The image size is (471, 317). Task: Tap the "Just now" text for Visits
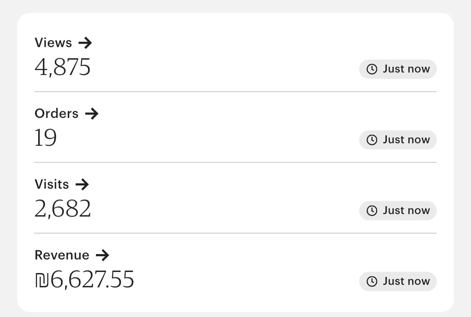point(406,211)
